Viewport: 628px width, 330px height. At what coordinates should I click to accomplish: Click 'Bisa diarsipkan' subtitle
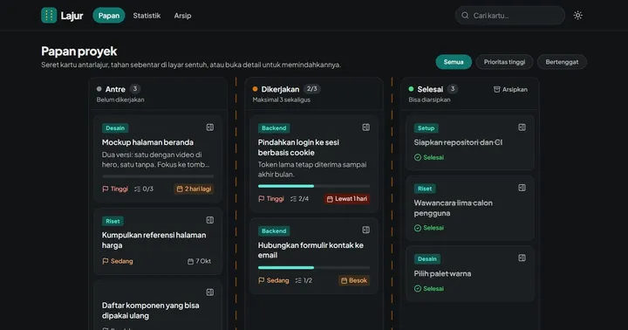(429, 100)
